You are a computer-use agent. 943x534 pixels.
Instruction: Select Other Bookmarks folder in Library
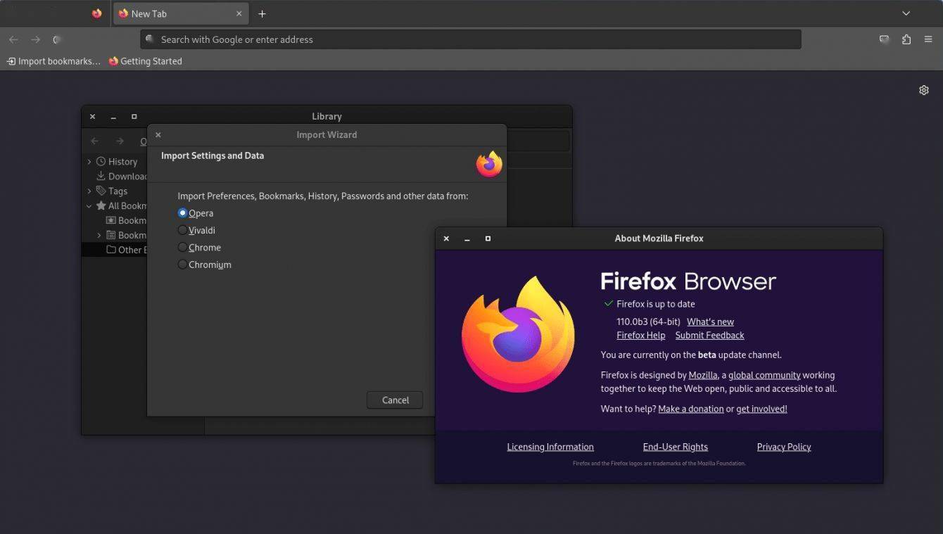[125, 250]
